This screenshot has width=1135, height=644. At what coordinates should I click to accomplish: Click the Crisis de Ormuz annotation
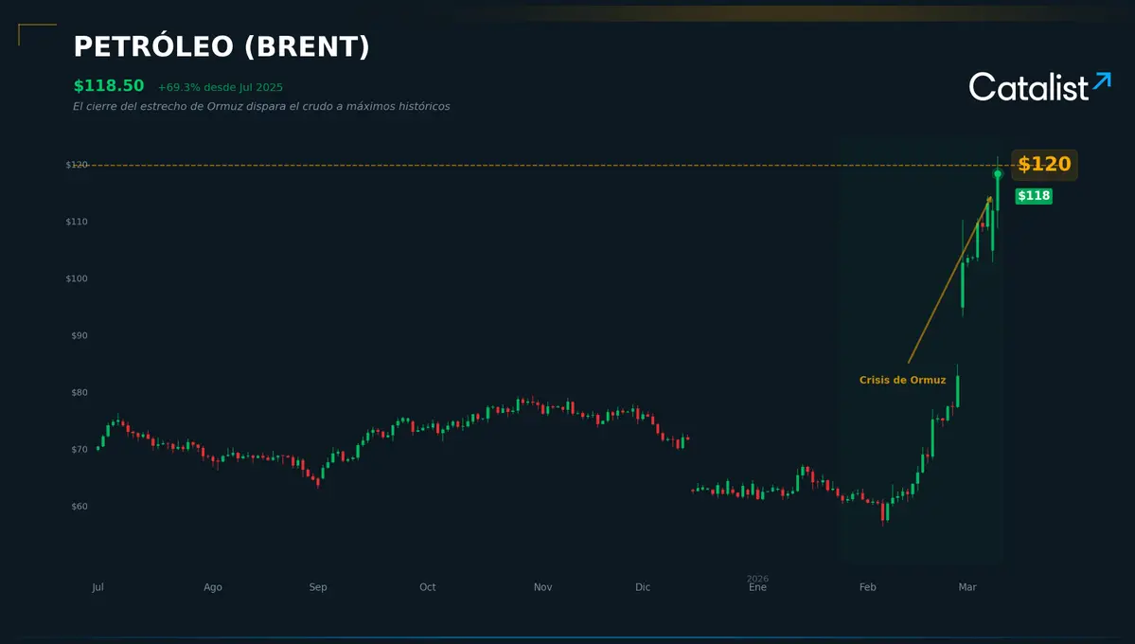(903, 380)
